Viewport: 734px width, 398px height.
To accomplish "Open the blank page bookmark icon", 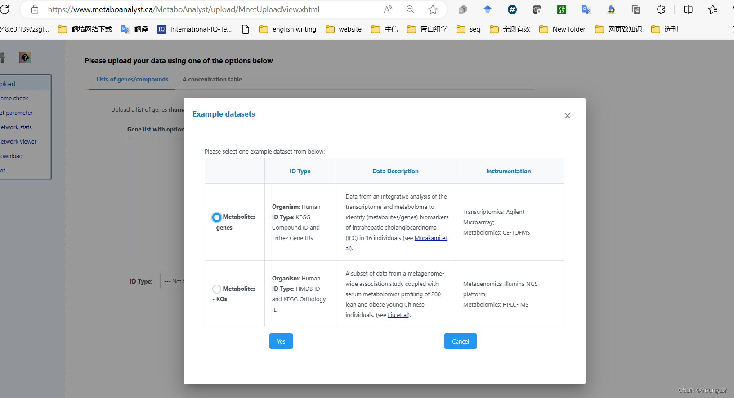I will point(246,29).
